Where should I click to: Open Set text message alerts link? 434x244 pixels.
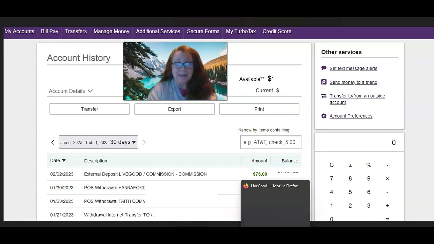[353, 68]
